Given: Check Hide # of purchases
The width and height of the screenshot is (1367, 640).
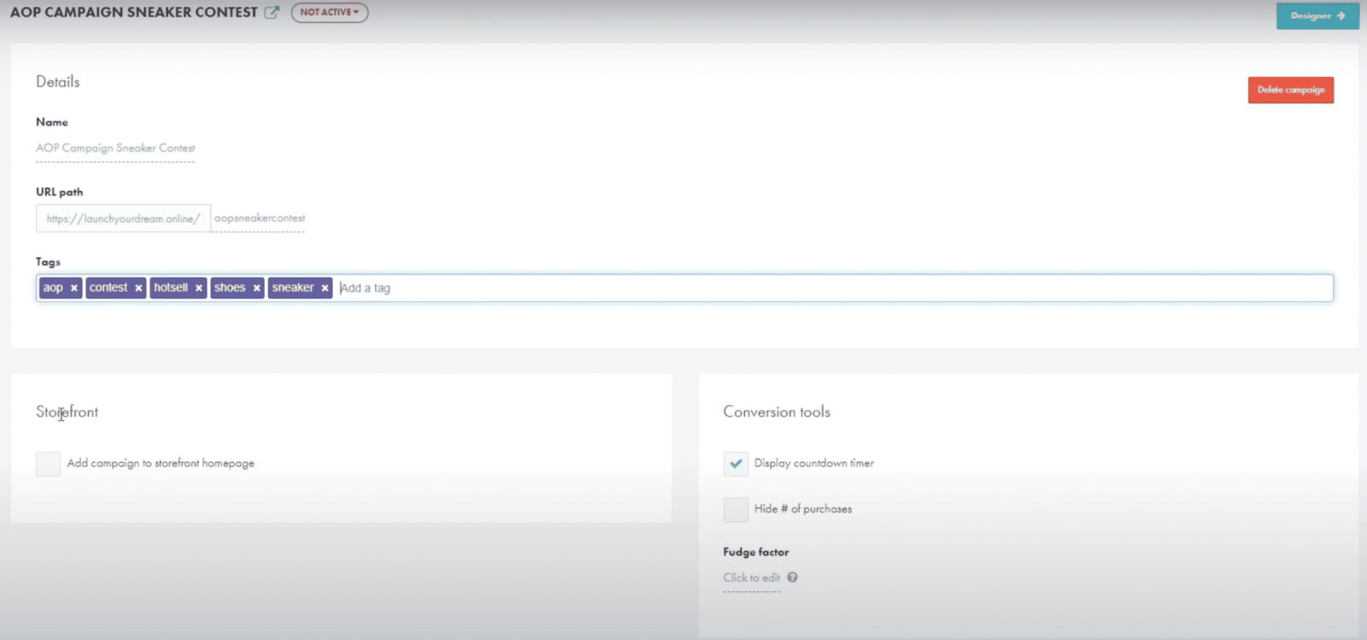Looking at the screenshot, I should click(736, 510).
